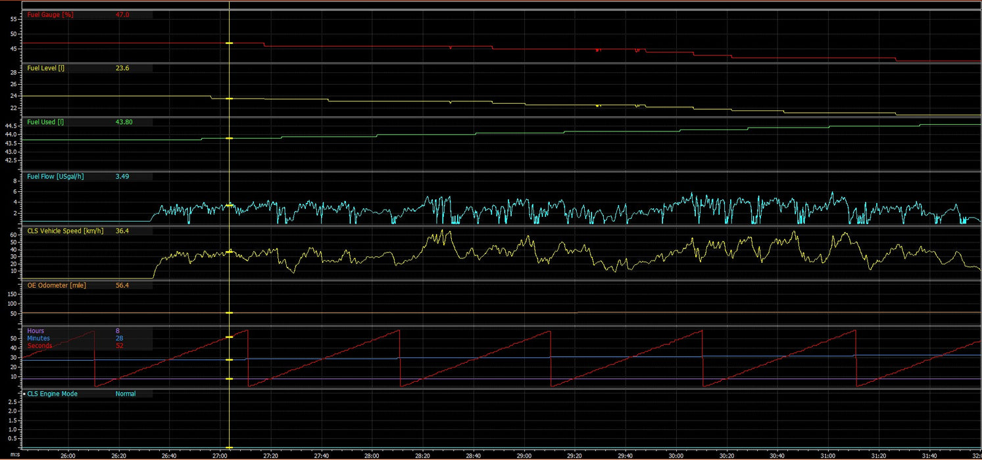Click the CLS Engine Mode value Normal
Viewport: 982px width, 460px height.
coord(126,394)
